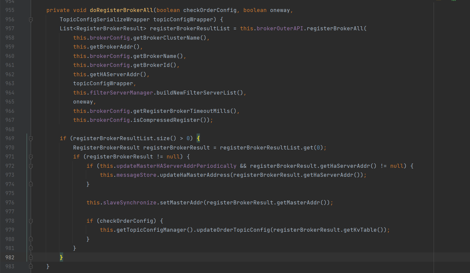Screen dimensions: 470x273
Task: Fold the registerBrokerResult null check block
Action: click(x=31, y=157)
